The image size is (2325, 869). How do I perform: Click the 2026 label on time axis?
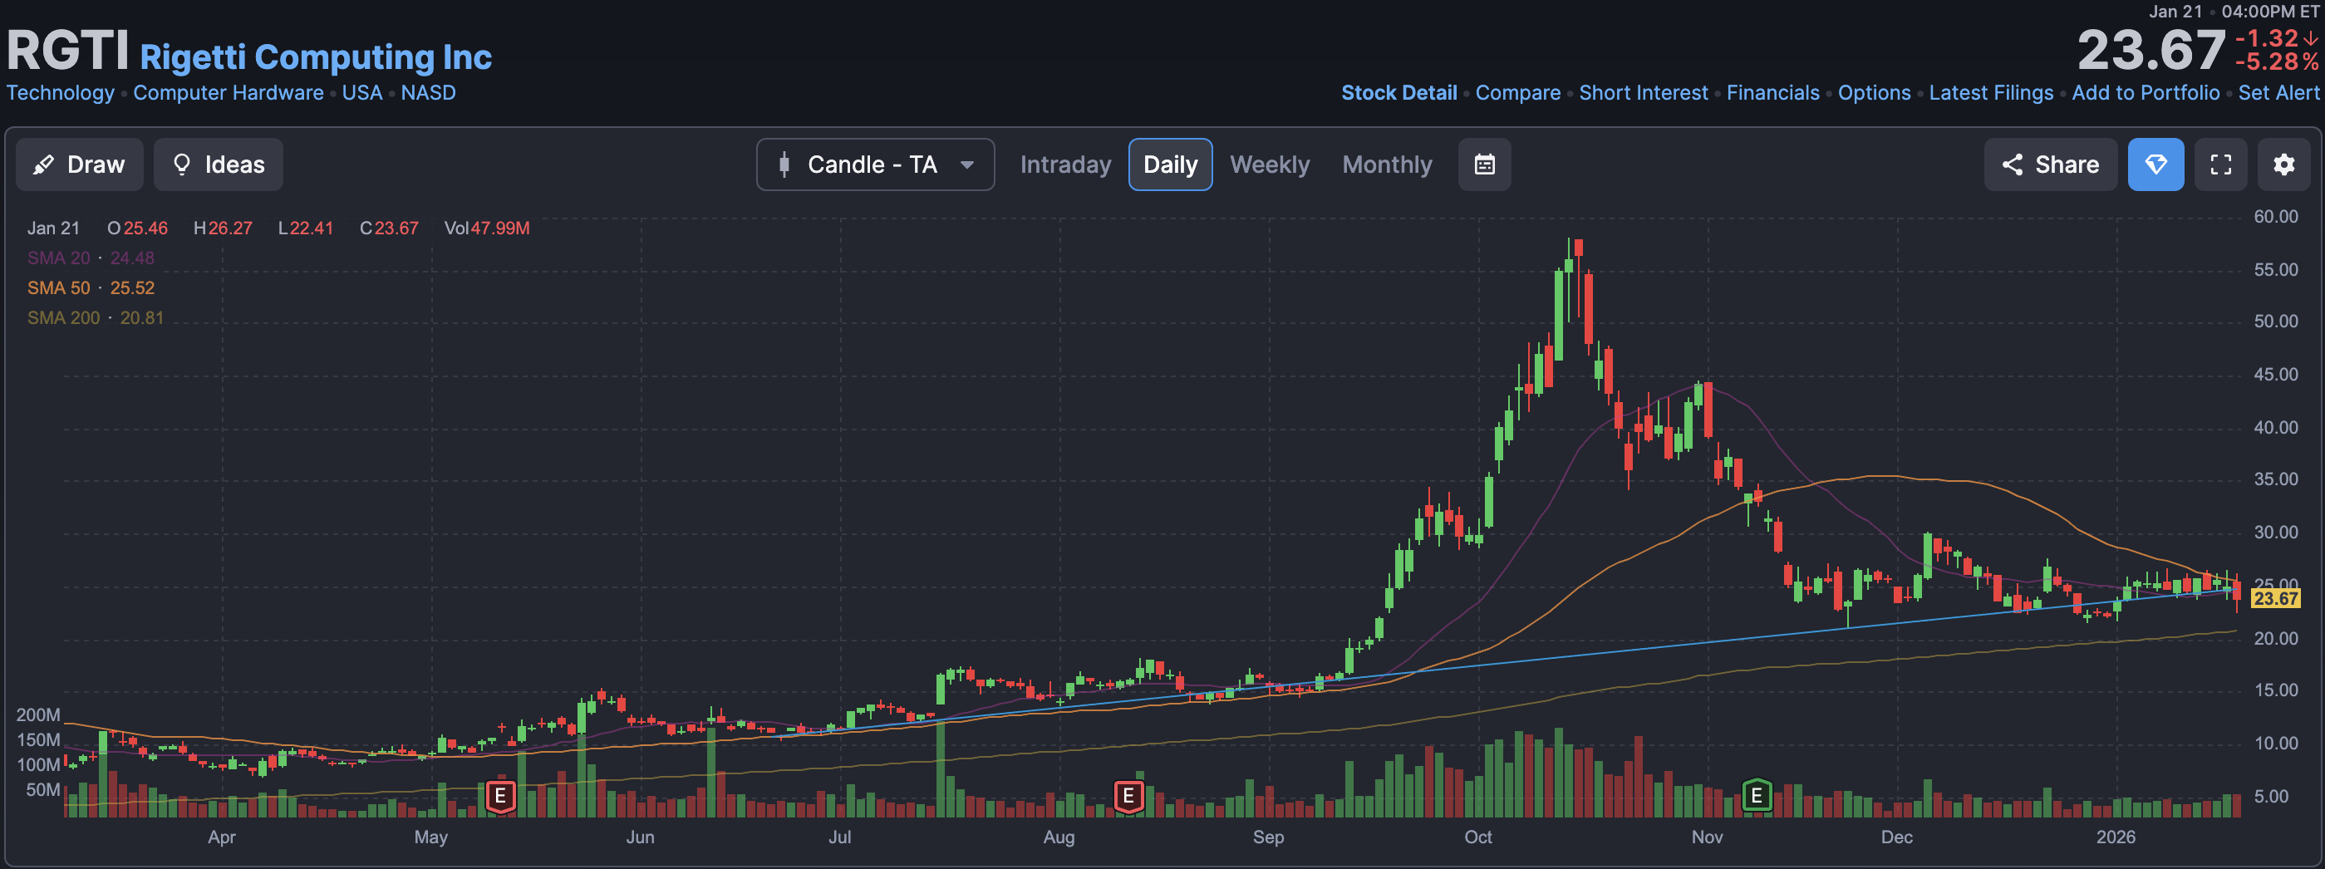pos(2116,837)
